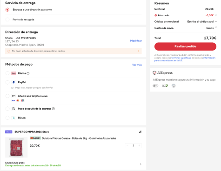Screen dimensions: 221x171
Task: Click the Local Spain flag badge
Action: (x=35, y=138)
